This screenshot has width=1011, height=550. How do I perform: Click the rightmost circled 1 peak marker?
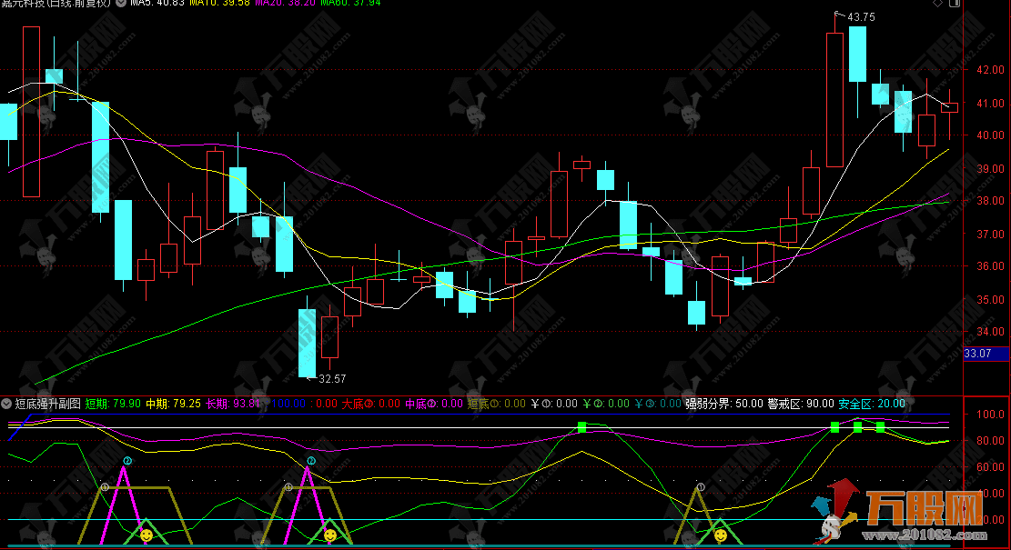pos(700,488)
